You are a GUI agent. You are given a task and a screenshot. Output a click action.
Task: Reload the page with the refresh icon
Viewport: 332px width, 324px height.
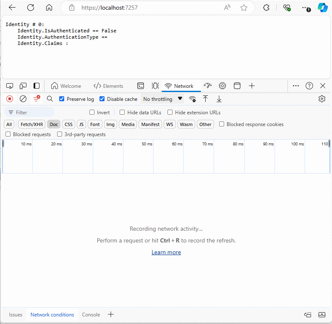[x=31, y=8]
